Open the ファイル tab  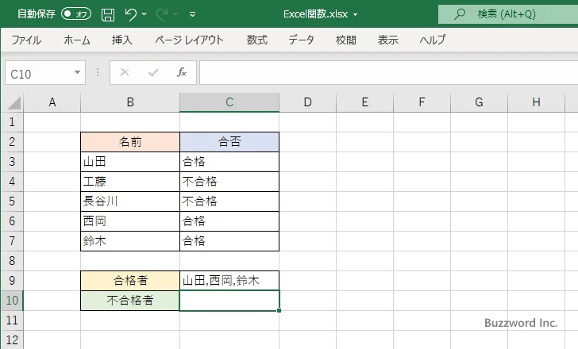[26, 40]
